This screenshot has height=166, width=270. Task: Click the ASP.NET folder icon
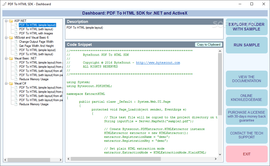(x=11, y=21)
